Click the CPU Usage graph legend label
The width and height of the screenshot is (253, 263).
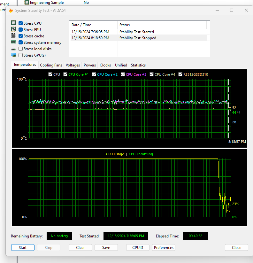click(x=115, y=154)
